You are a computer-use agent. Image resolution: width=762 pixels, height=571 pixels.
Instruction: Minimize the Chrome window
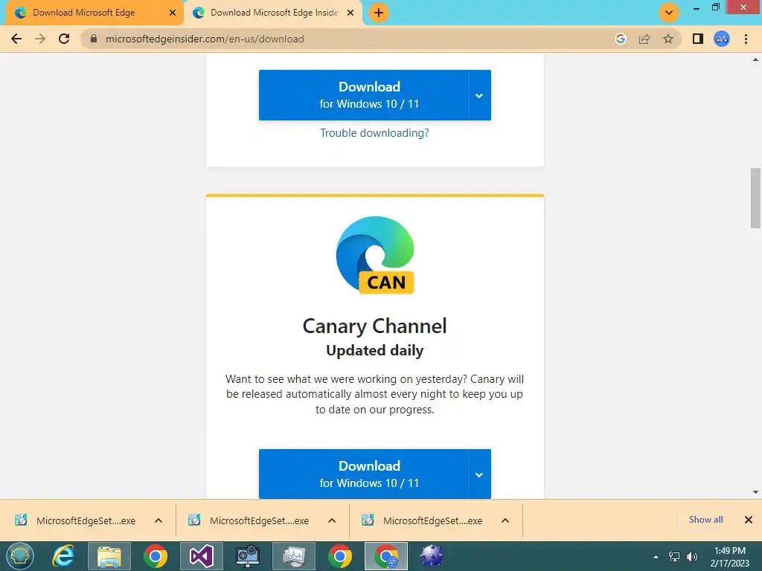pyautogui.click(x=697, y=7)
